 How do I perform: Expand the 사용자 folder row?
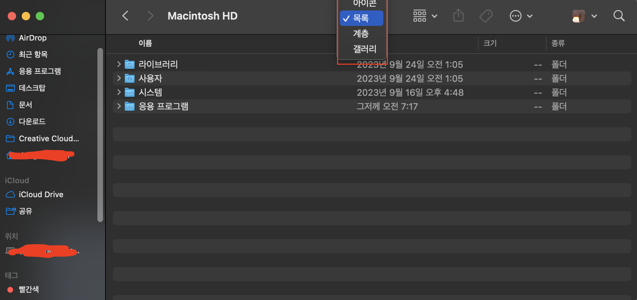click(x=119, y=78)
